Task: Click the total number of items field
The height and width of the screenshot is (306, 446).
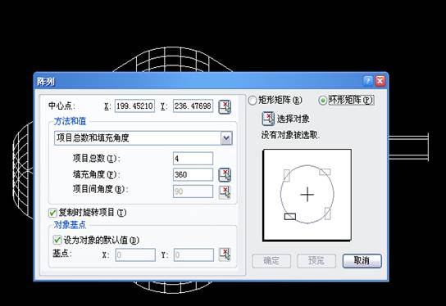Action: (193, 159)
